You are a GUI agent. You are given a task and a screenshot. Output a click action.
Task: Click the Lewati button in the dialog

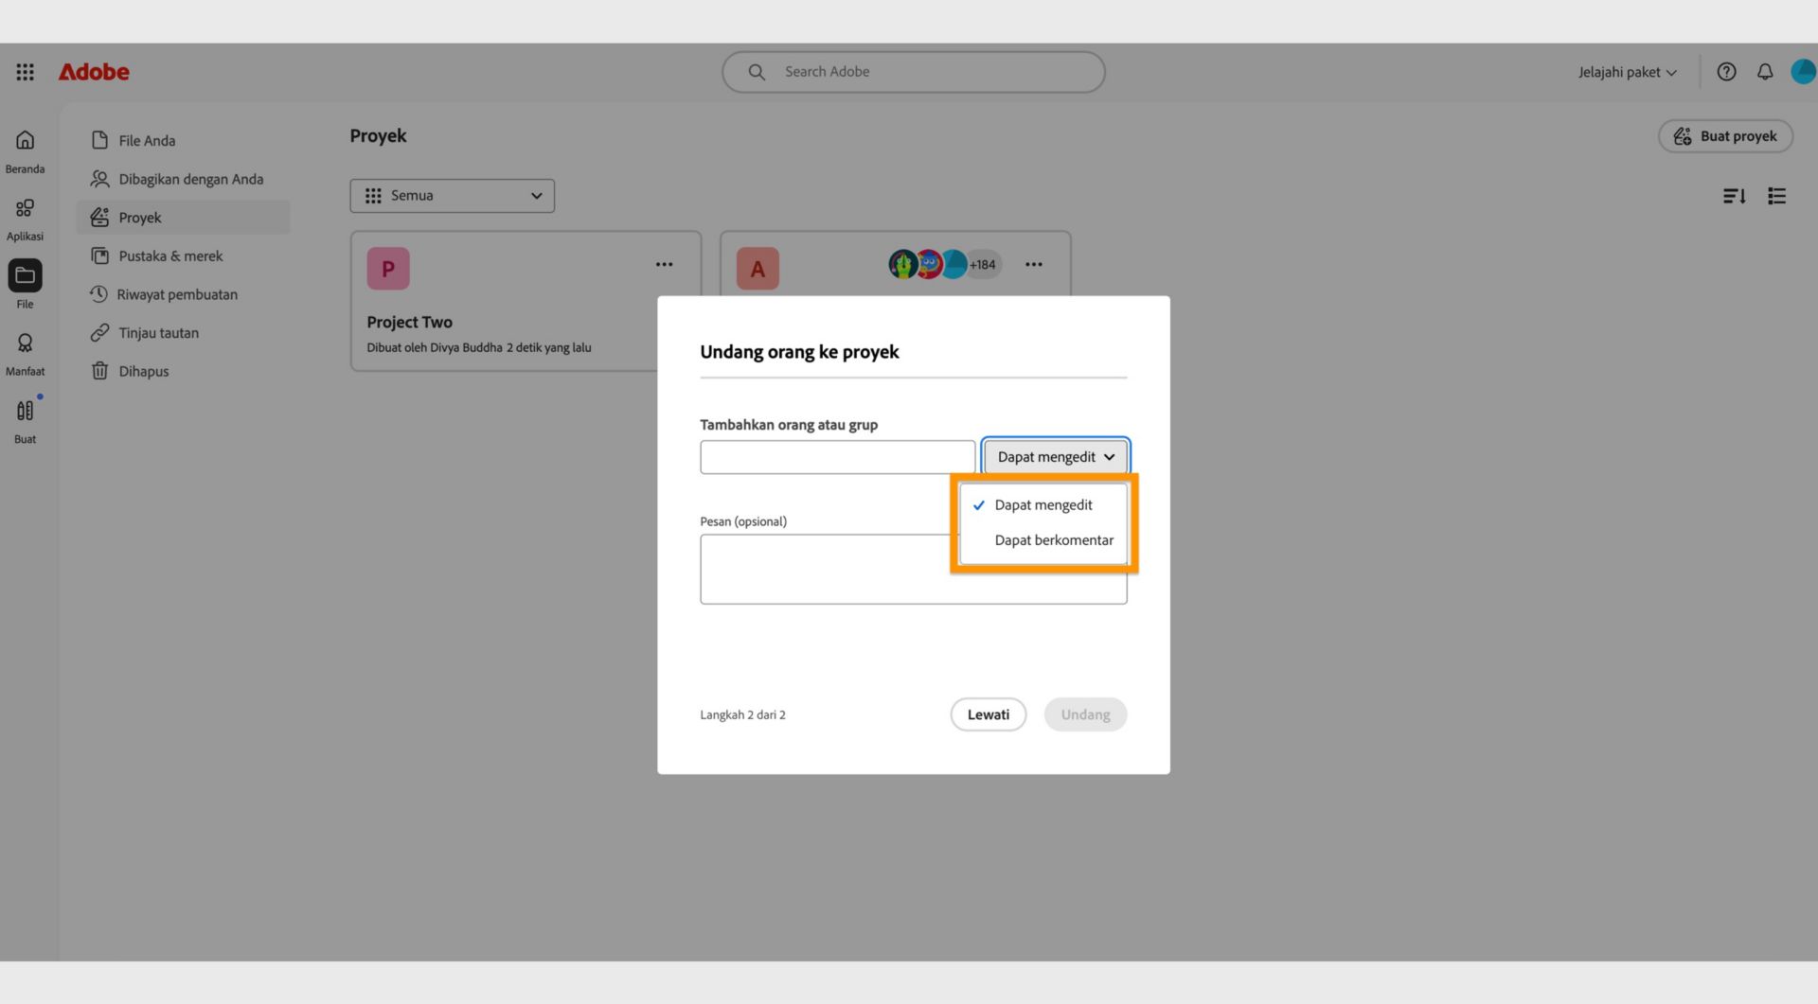click(x=988, y=714)
